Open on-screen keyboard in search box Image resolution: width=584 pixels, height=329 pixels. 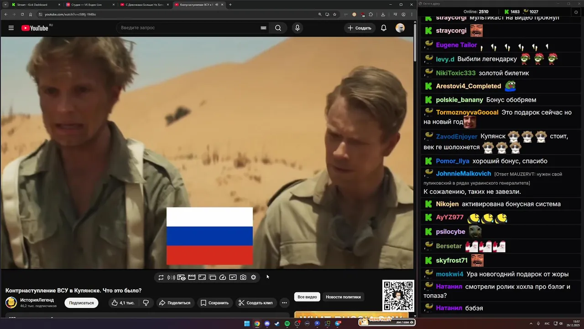[x=263, y=28]
